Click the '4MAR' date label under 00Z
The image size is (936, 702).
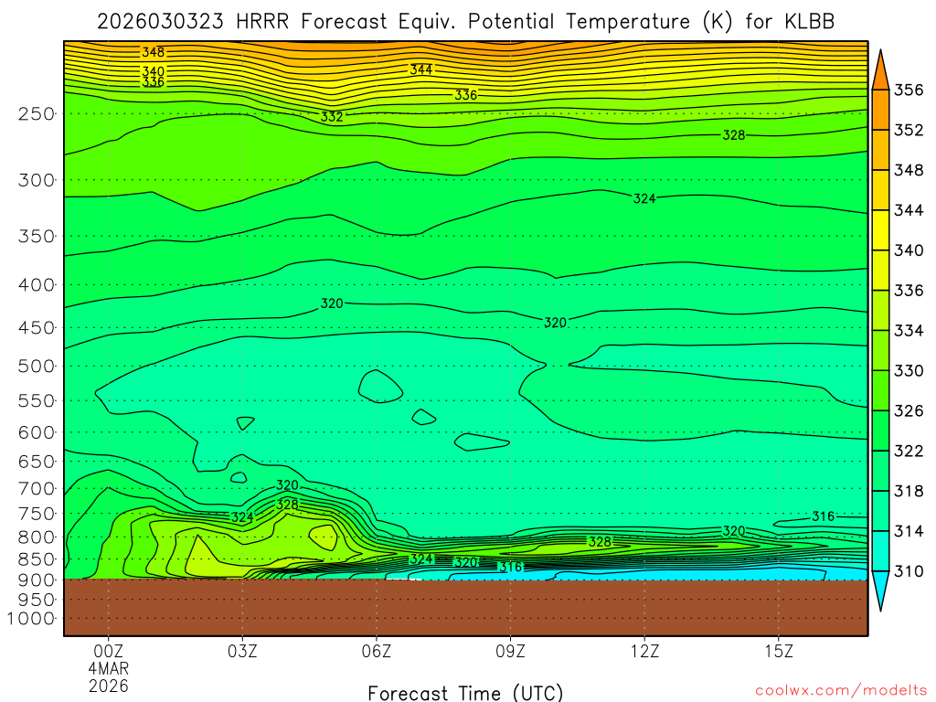(x=109, y=668)
